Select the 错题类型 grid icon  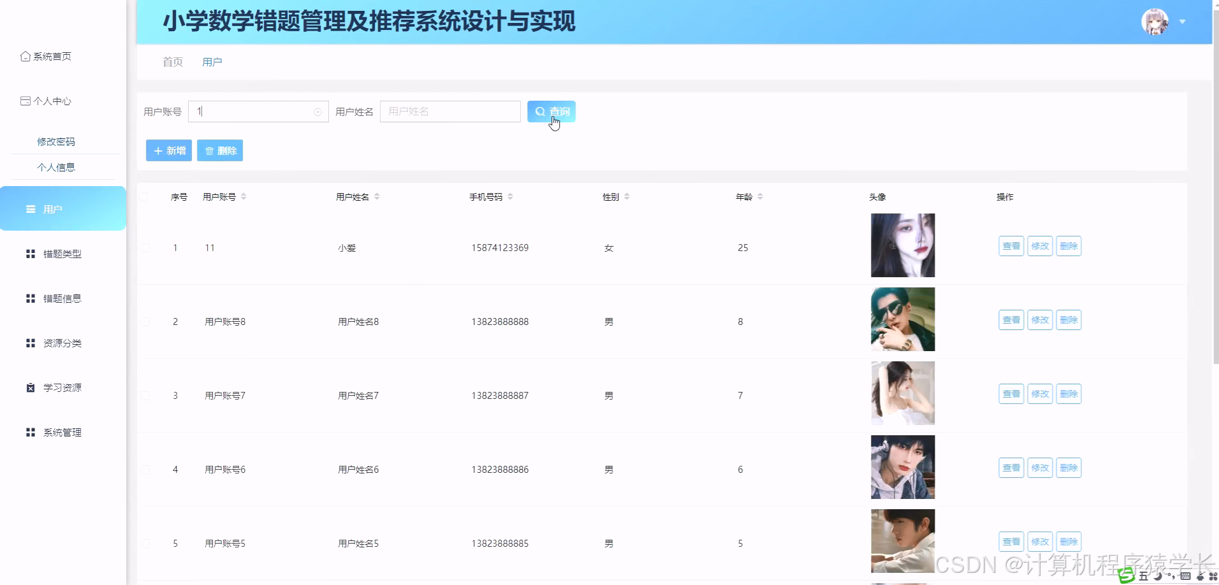click(x=31, y=254)
